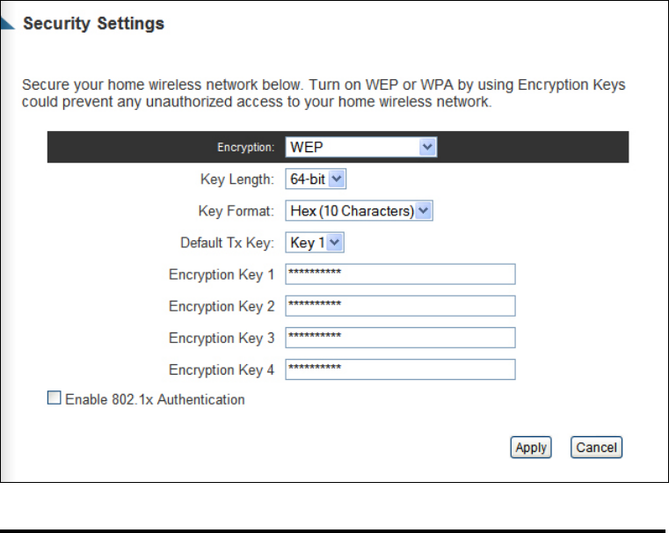Focus the Encryption Key 3 field

tap(400, 338)
